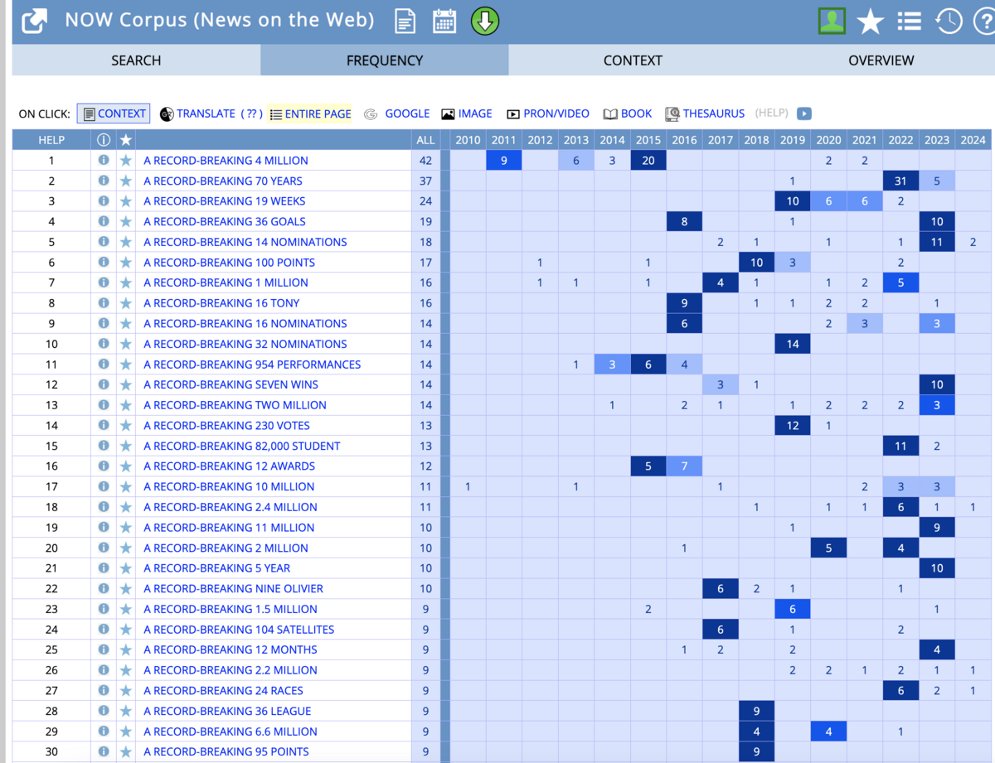The height and width of the screenshot is (763, 995).
Task: Open A RECORD-BREAKING 24 RACES link
Action: point(223,690)
